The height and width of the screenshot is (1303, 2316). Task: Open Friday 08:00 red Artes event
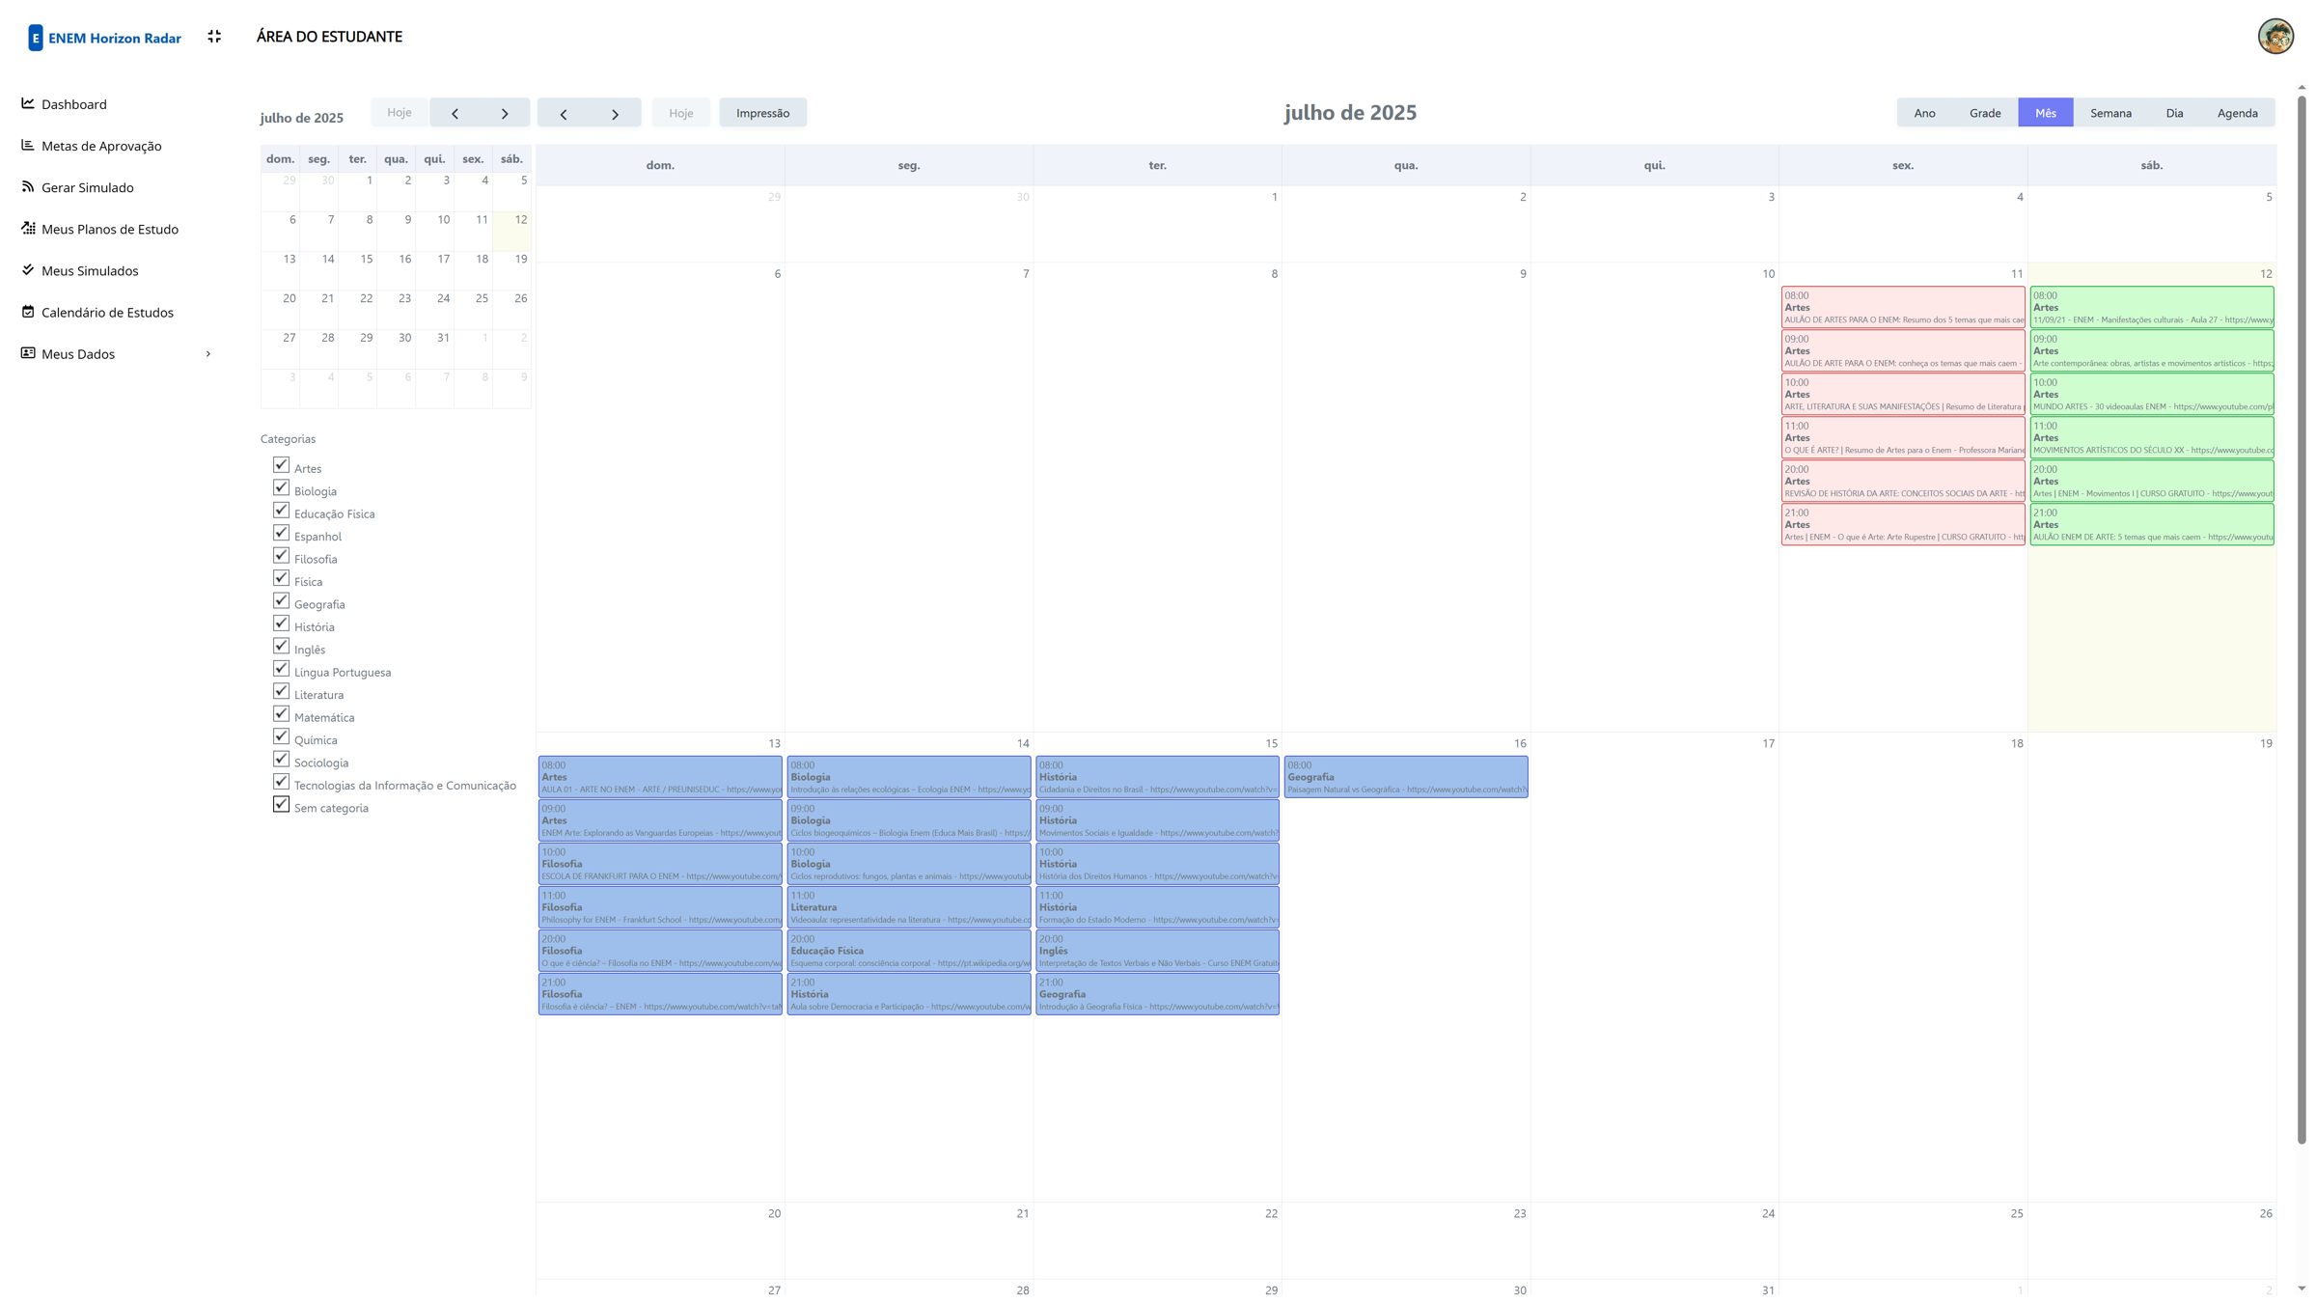(x=1903, y=307)
